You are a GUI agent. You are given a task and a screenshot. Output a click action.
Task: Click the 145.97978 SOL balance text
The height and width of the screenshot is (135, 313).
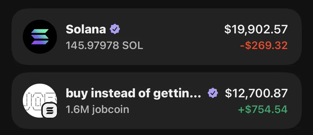click(x=104, y=46)
